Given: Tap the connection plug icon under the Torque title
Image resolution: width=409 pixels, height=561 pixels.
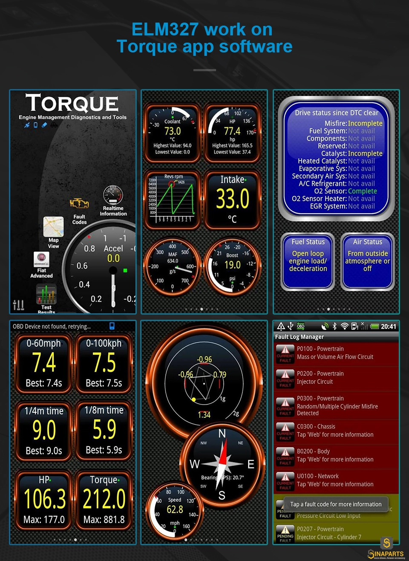Looking at the screenshot, I should 27,125.
